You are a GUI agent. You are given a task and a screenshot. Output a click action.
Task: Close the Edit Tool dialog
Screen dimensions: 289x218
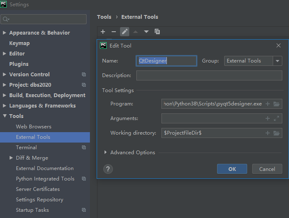[279, 45]
